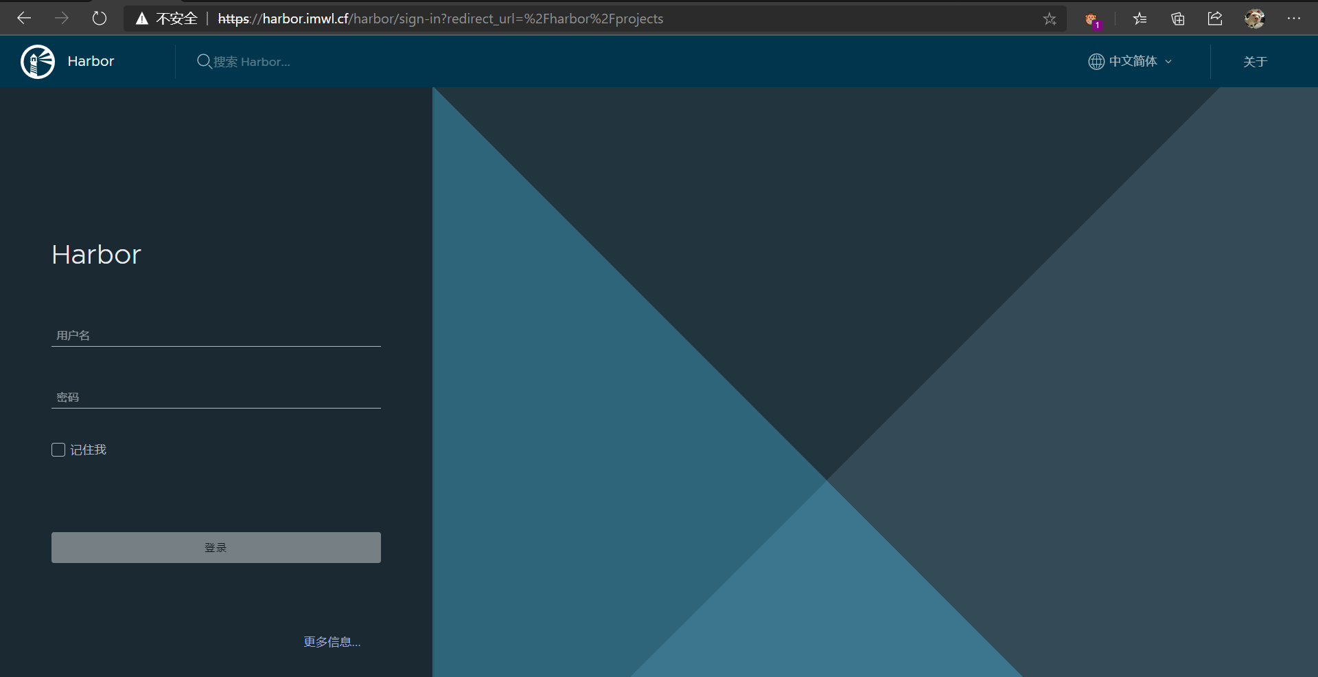The image size is (1318, 677).
Task: Click the globe language icon
Action: point(1096,62)
